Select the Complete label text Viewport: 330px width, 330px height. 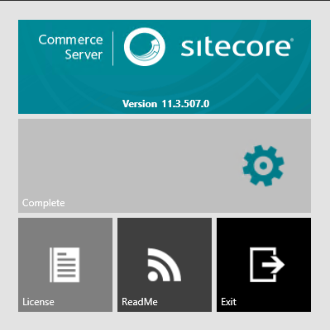click(x=44, y=203)
